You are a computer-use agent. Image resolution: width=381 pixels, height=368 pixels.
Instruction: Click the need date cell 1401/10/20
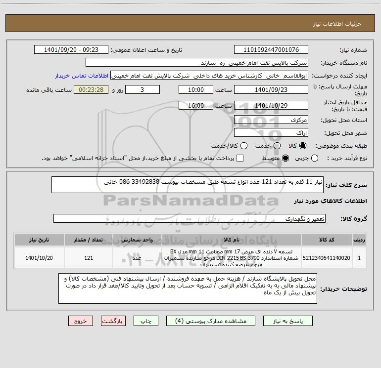click(39, 258)
